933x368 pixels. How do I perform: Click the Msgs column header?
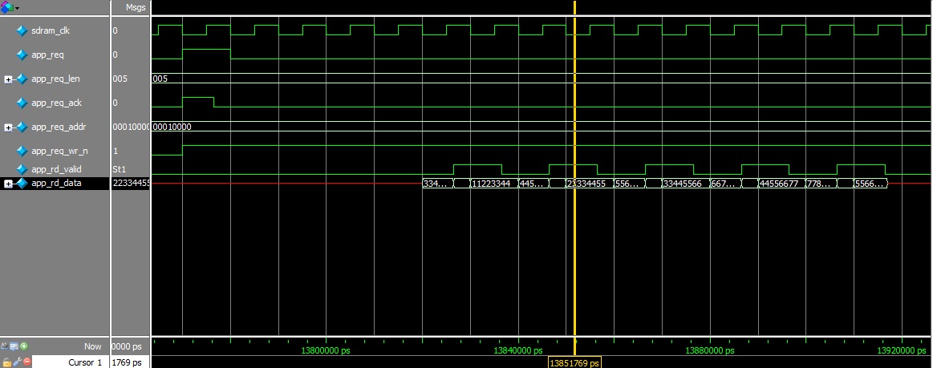(x=136, y=7)
